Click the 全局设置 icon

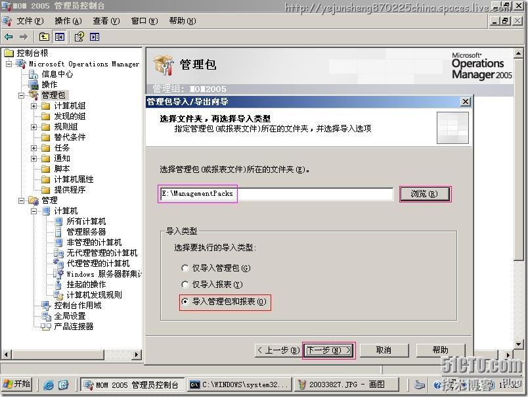click(46, 316)
